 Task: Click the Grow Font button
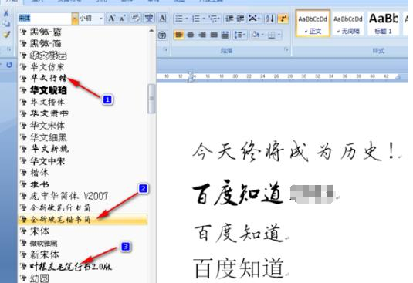coord(111,19)
